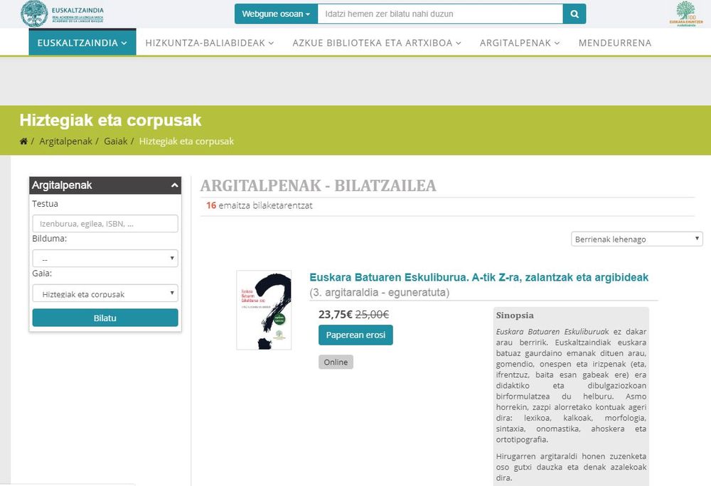Viewport: 711px width, 486px height.
Task: Open the EUSKALTZAINDIA main menu
Action: pos(82,43)
